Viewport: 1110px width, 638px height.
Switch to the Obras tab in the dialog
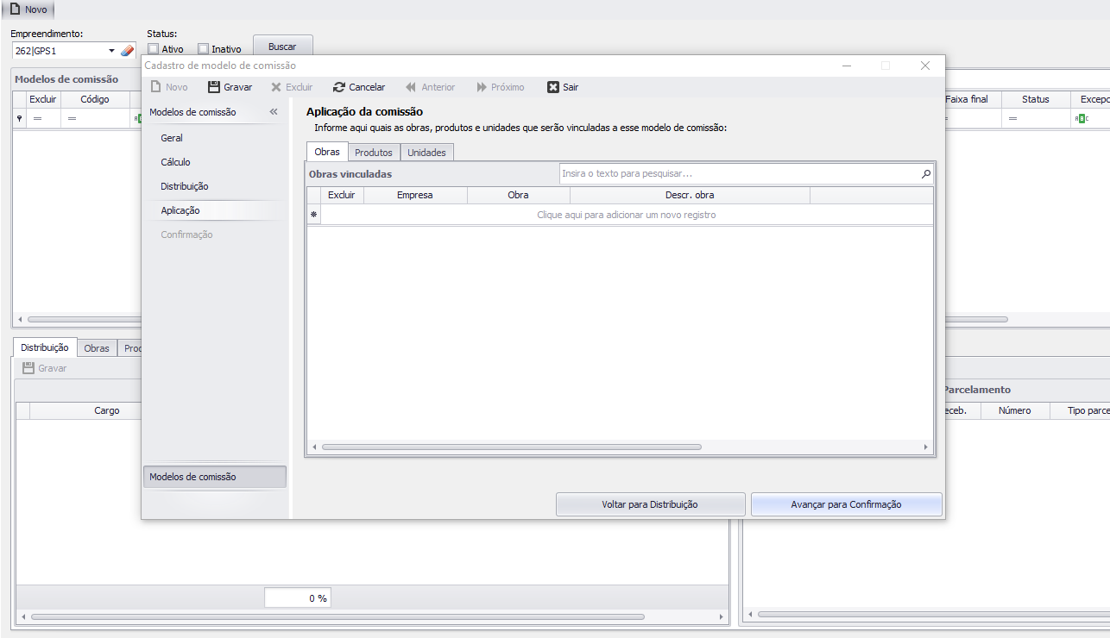[327, 152]
